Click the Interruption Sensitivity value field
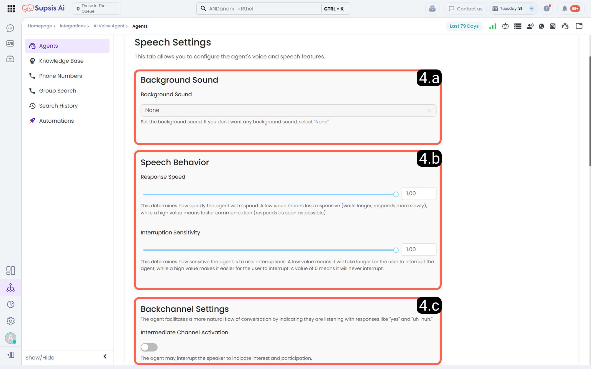Screen dimensions: 591x369 [419, 249]
